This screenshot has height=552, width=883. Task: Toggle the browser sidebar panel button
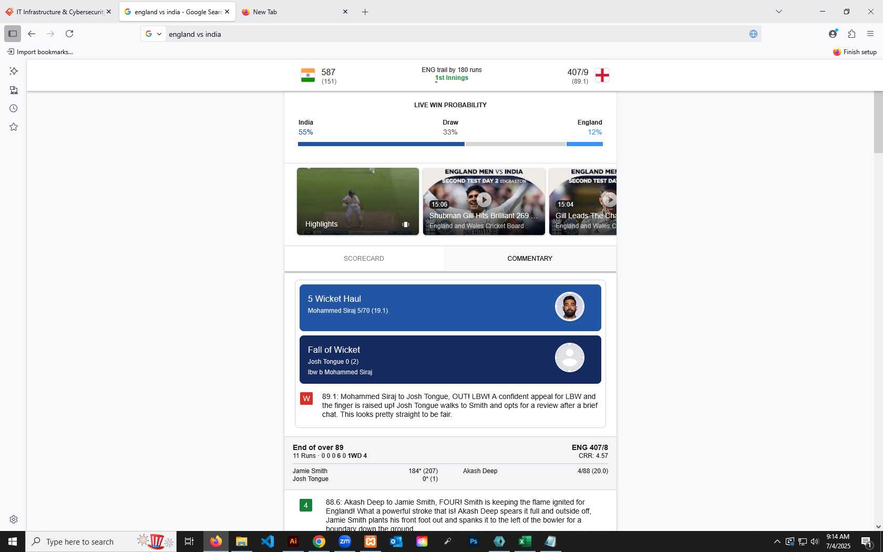click(13, 34)
